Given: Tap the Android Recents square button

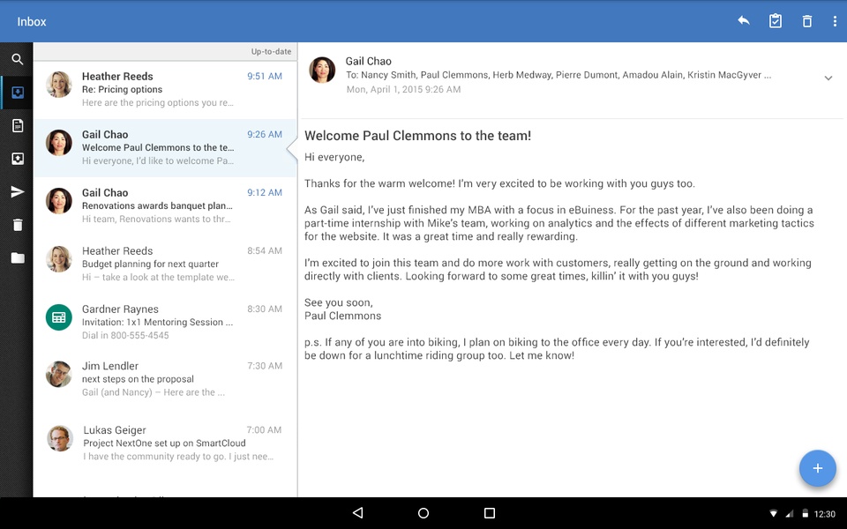Looking at the screenshot, I should (x=490, y=513).
